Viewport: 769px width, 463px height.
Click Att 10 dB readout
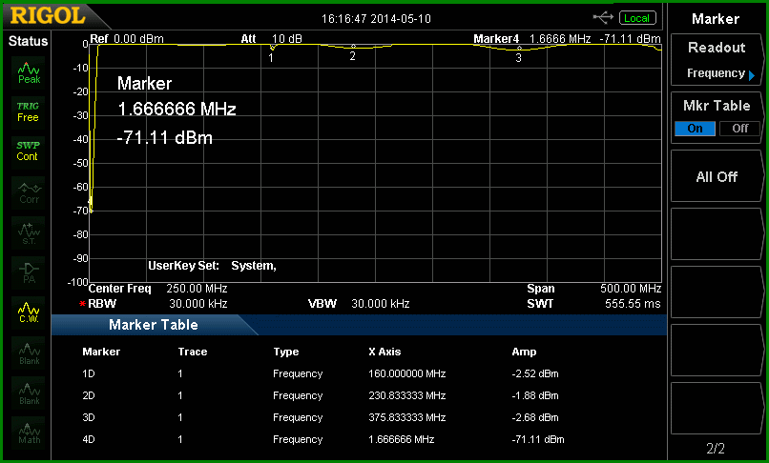(x=272, y=39)
